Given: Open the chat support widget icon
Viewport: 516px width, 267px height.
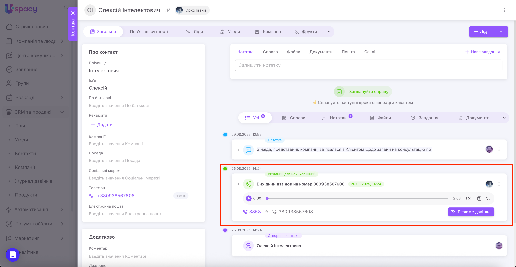Looking at the screenshot, I should point(13,255).
